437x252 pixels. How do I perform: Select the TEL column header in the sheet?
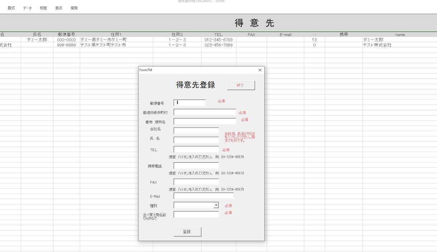pos(218,35)
